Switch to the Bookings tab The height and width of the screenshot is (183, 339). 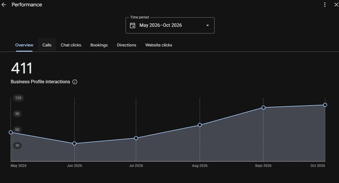pos(99,45)
